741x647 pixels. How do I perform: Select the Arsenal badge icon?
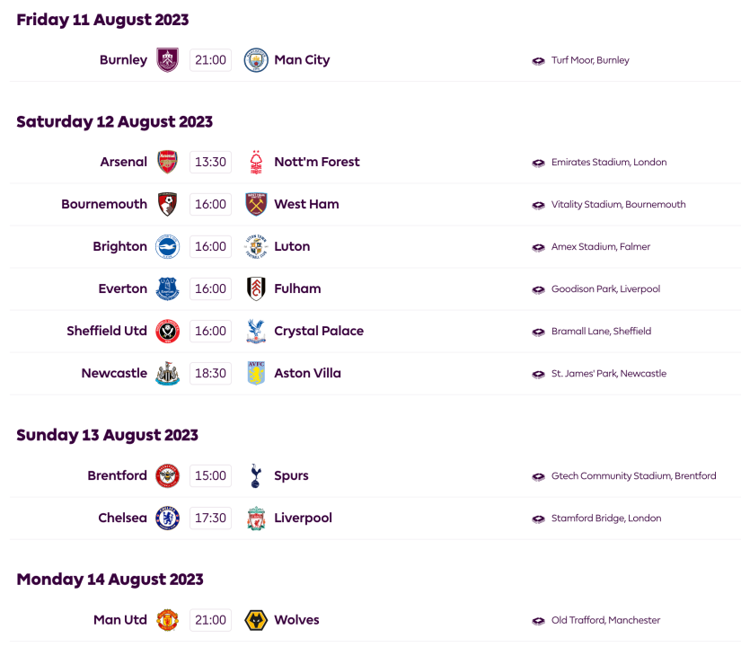click(x=167, y=162)
